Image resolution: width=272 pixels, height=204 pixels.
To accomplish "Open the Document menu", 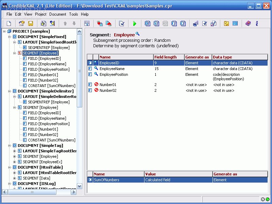I will (x=57, y=14).
